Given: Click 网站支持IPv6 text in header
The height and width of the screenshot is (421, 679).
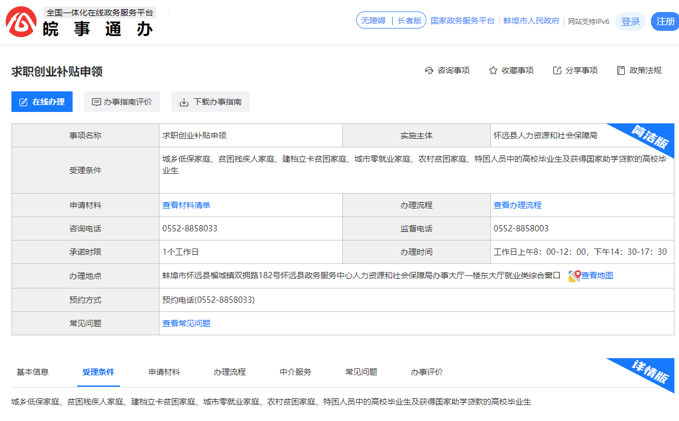Looking at the screenshot, I should pyautogui.click(x=589, y=21).
